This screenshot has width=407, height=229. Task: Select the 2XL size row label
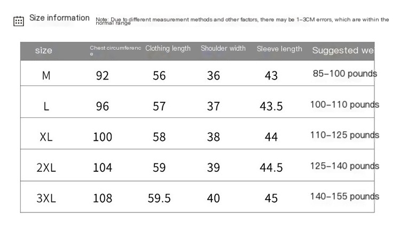click(46, 168)
